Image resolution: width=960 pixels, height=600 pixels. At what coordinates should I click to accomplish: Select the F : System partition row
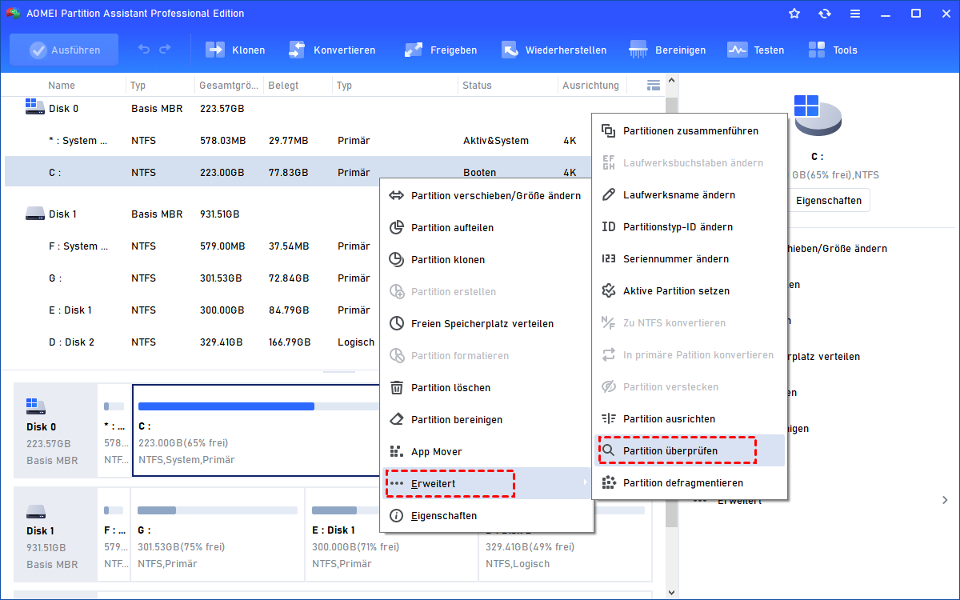pos(192,246)
